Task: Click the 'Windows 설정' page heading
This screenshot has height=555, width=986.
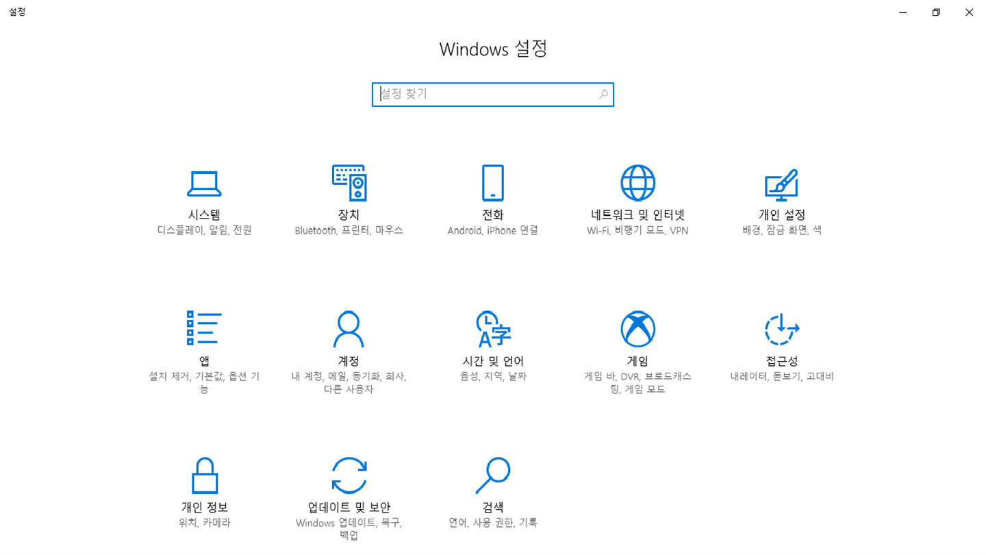Action: 493,49
